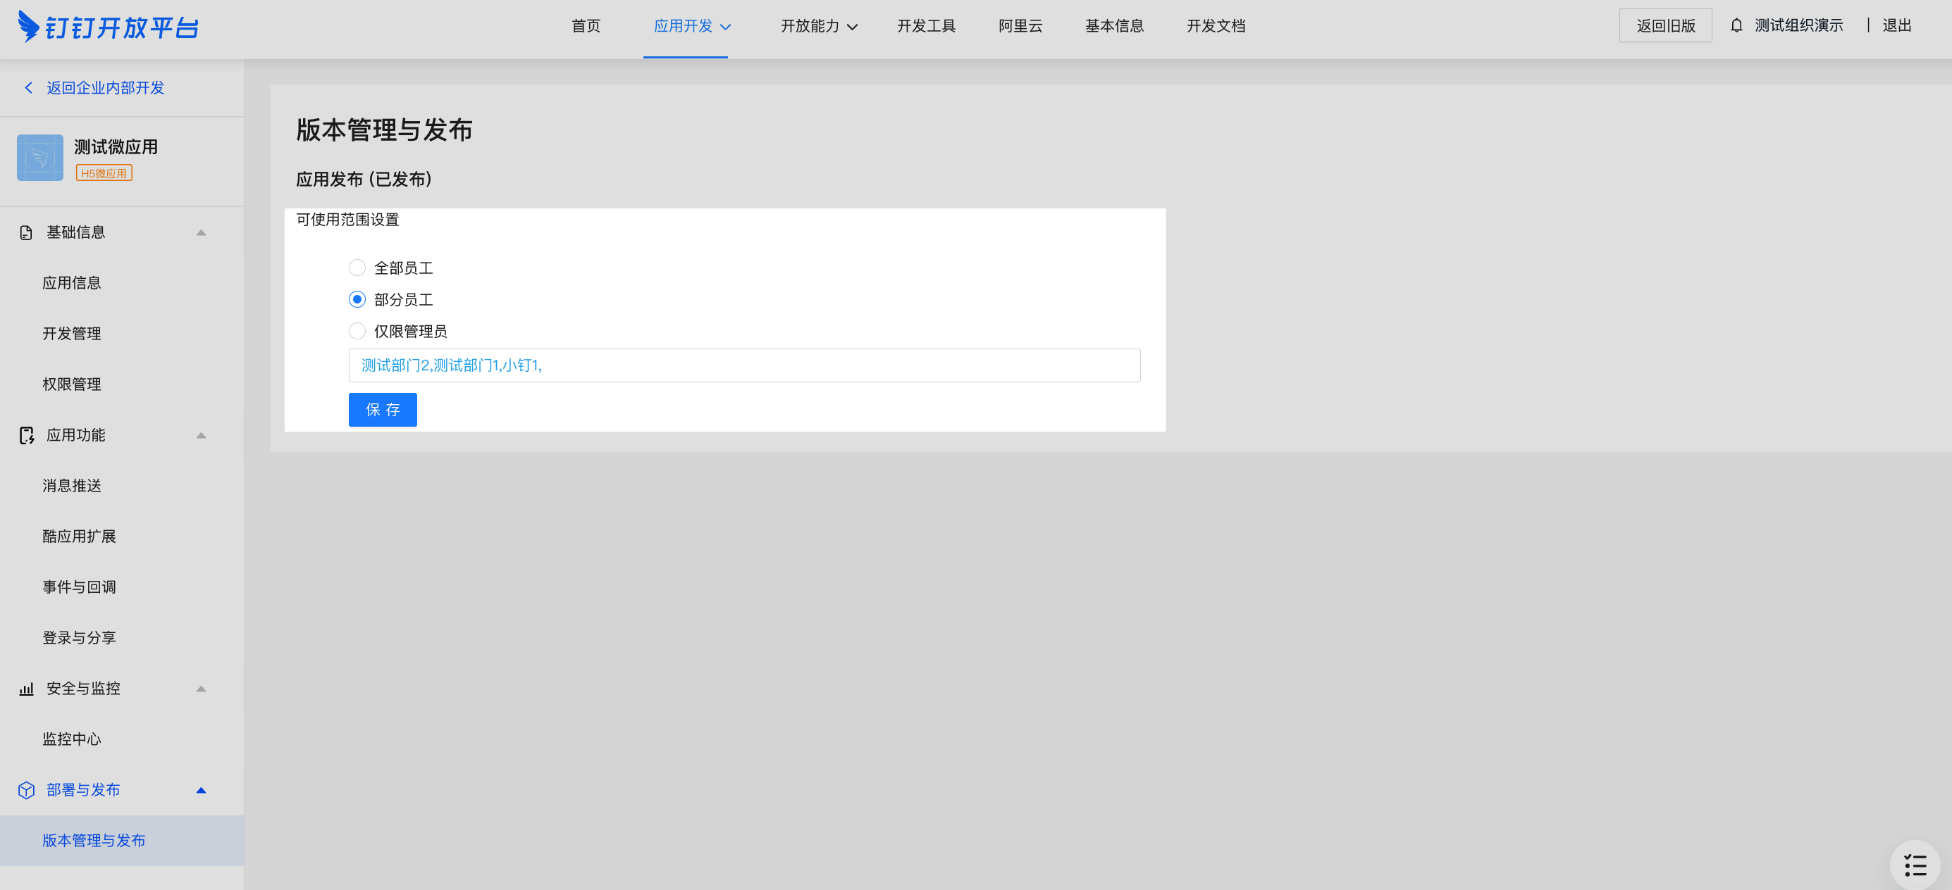Image resolution: width=1952 pixels, height=890 pixels.
Task: Click the 保存 button
Action: 383,409
